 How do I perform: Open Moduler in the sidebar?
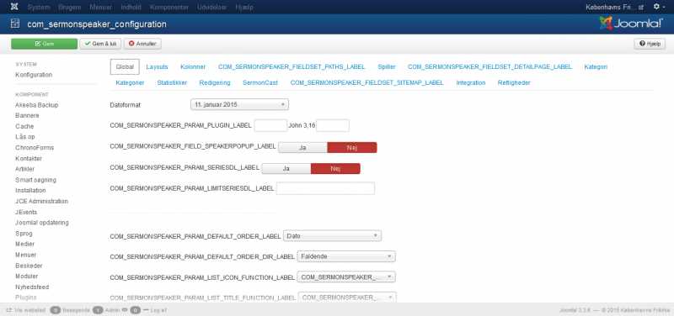click(x=27, y=276)
